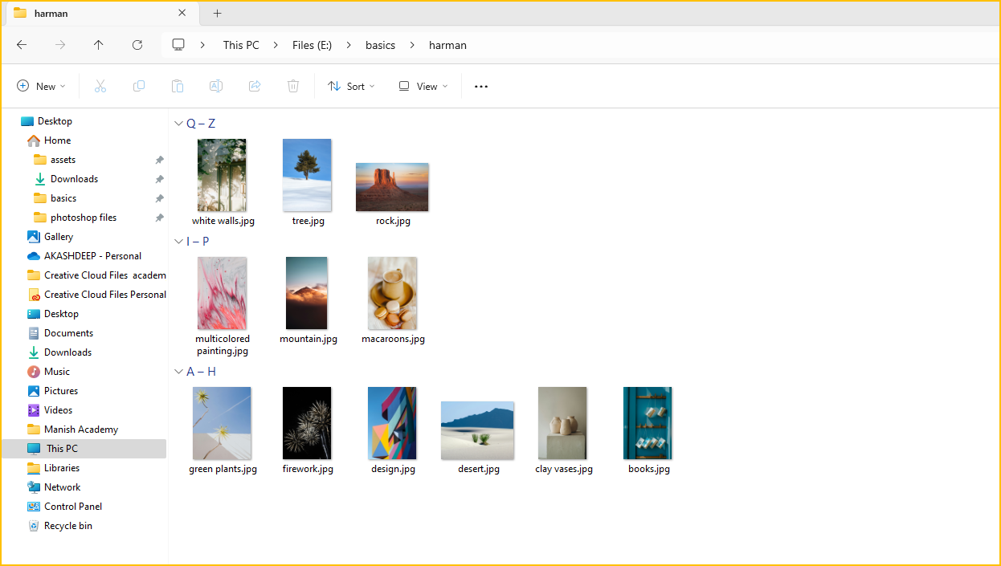This screenshot has height=566, width=1001.
Task: Click the Share icon in toolbar
Action: 255,87
